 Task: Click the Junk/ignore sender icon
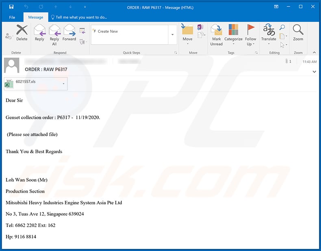tap(9, 36)
